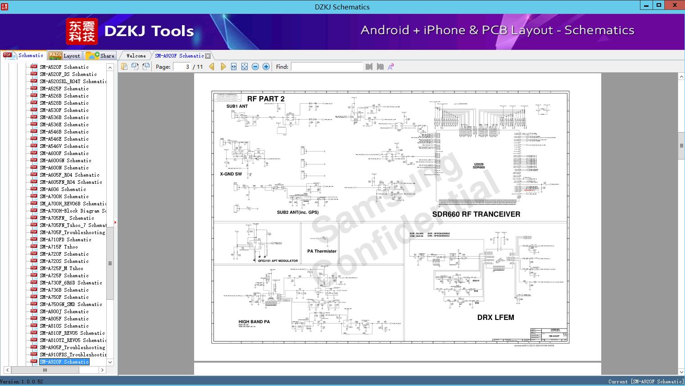Open SM-A546V Schematic item
Image resolution: width=685 pixels, height=386 pixels.
point(64,146)
